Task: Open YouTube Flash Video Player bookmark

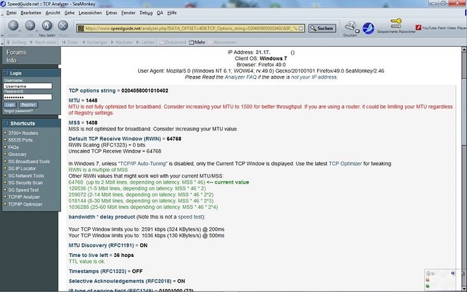Action: (x=442, y=28)
